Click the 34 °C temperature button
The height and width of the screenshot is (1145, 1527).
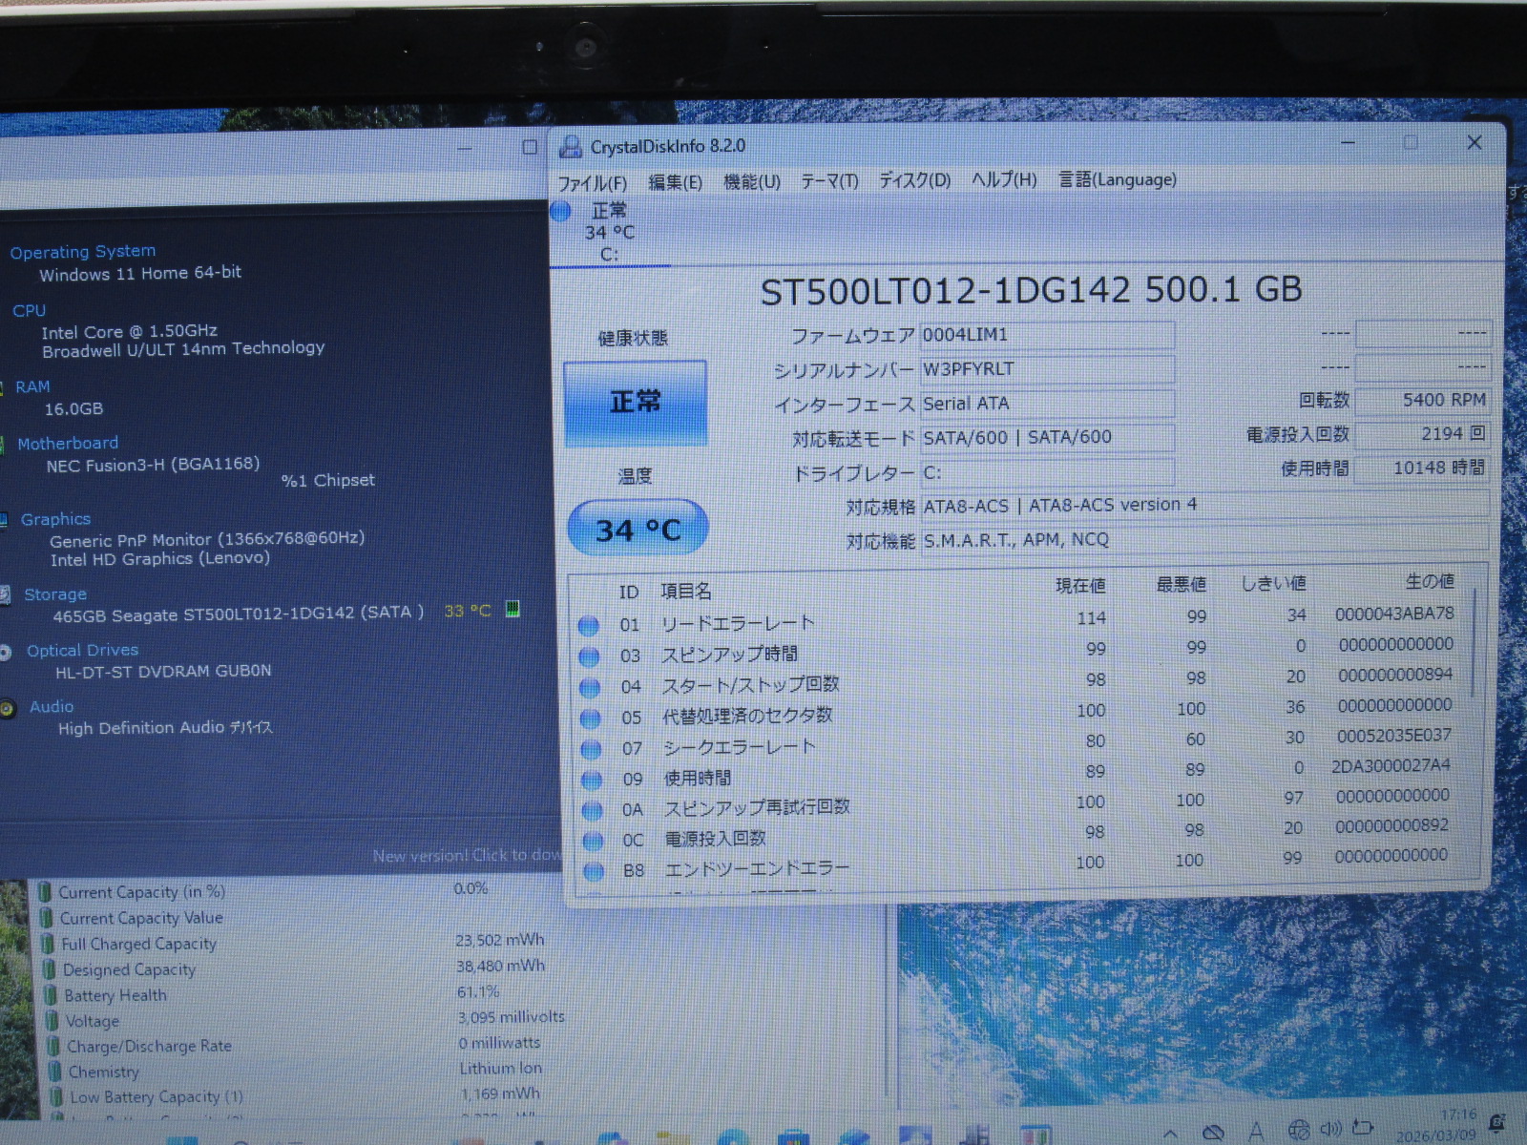(x=638, y=529)
